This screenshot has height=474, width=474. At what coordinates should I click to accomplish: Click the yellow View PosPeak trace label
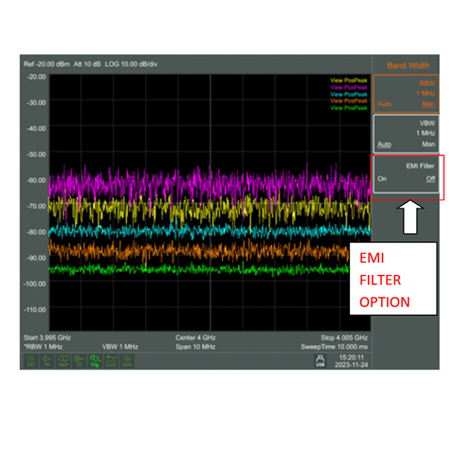coord(349,81)
